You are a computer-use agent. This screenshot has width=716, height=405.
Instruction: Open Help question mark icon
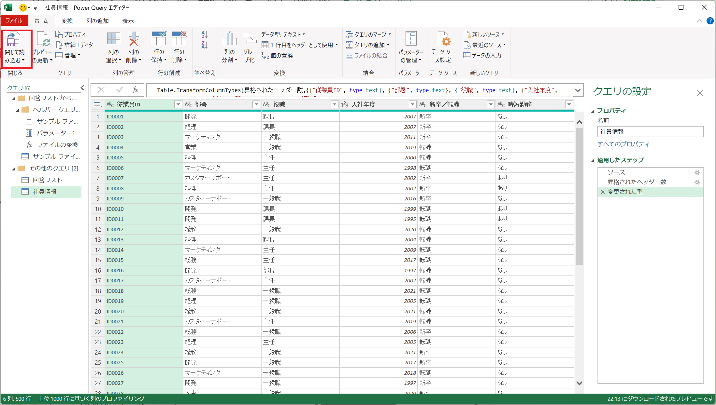click(x=710, y=21)
